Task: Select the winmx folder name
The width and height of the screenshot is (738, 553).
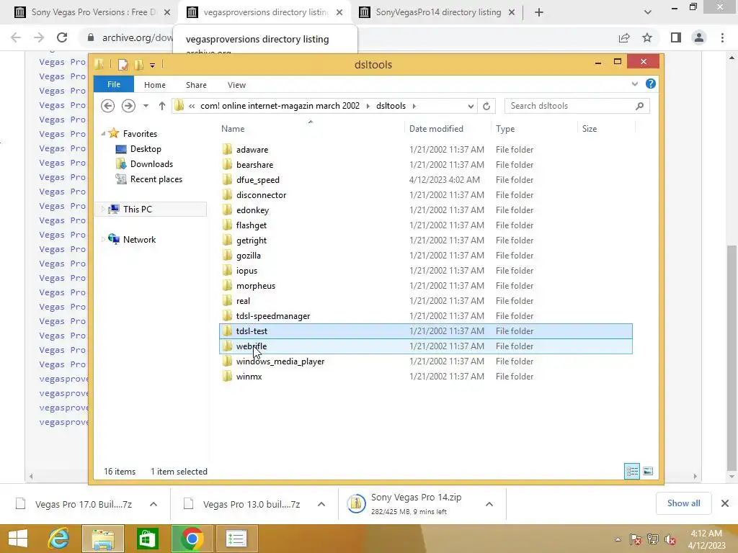Action: click(x=249, y=377)
